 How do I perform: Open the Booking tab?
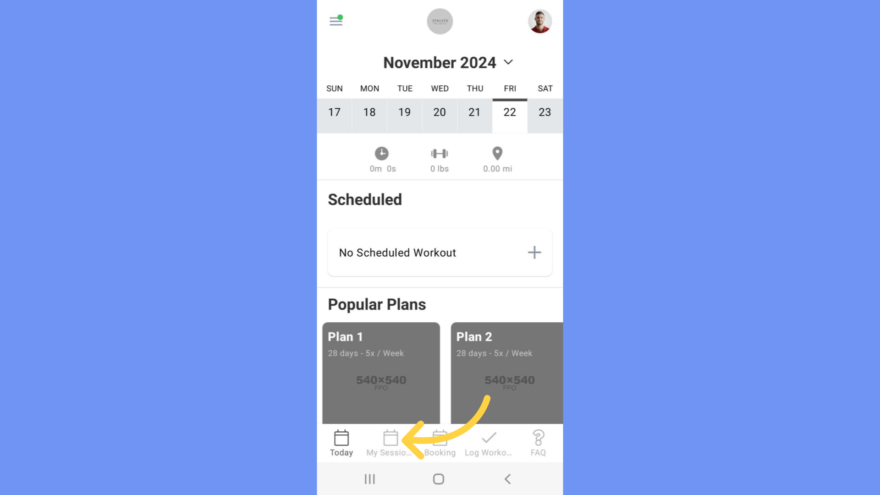[x=440, y=442]
